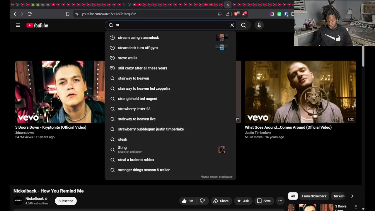Reload the current page

(x=30, y=14)
